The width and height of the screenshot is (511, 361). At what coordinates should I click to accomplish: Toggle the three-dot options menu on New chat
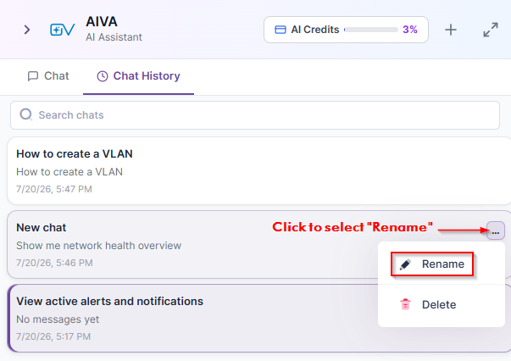[x=496, y=230]
